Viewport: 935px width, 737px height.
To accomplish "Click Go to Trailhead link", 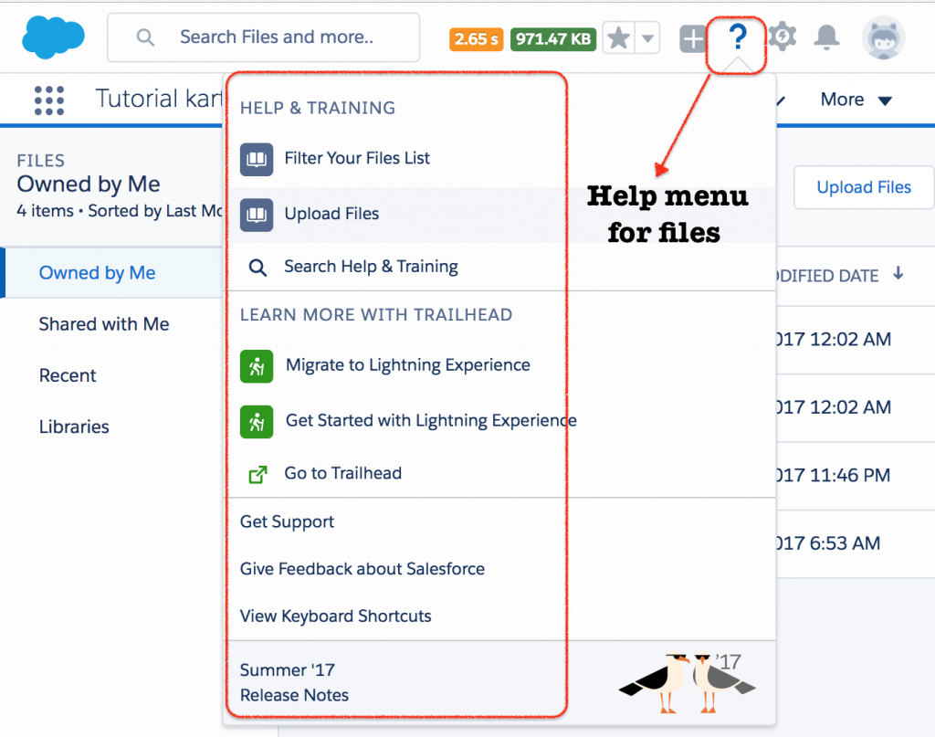I will (x=342, y=473).
